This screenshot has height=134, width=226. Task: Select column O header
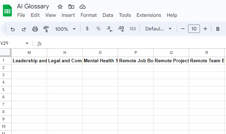click(x=100, y=52)
